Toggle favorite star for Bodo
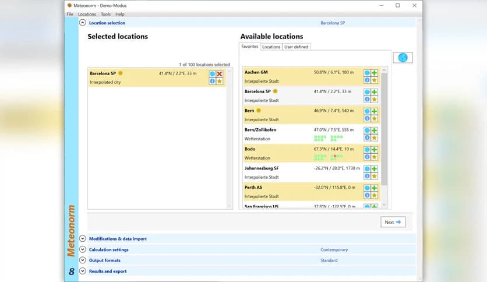 click(374, 157)
